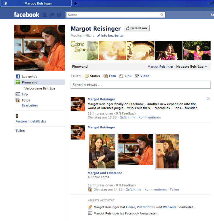The image size is (214, 221).
Task: Click the new tab plus button
Action: (75, 4)
